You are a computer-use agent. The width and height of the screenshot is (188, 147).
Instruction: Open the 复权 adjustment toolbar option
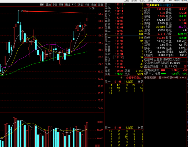[x=42, y=5]
